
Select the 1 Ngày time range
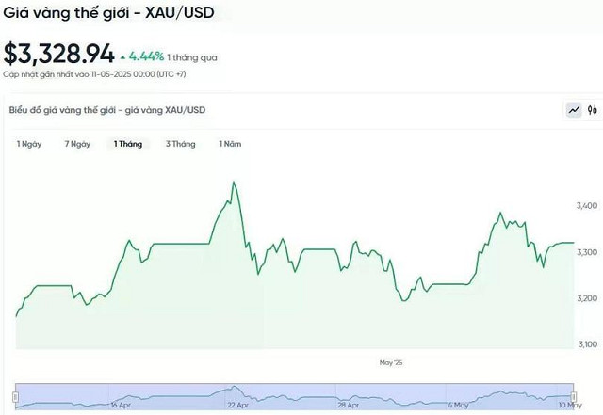pyautogui.click(x=29, y=144)
